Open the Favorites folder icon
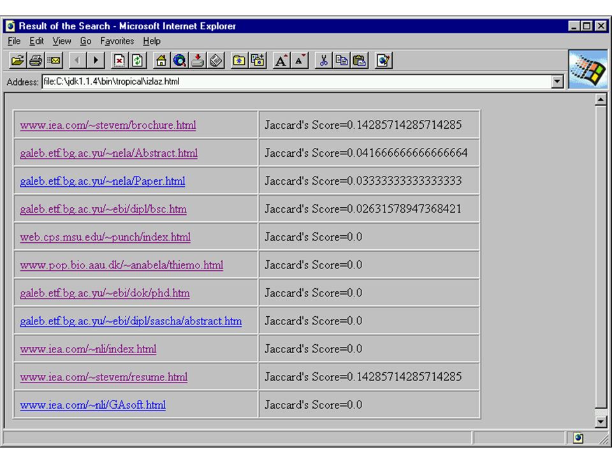612x459 pixels. [x=239, y=61]
